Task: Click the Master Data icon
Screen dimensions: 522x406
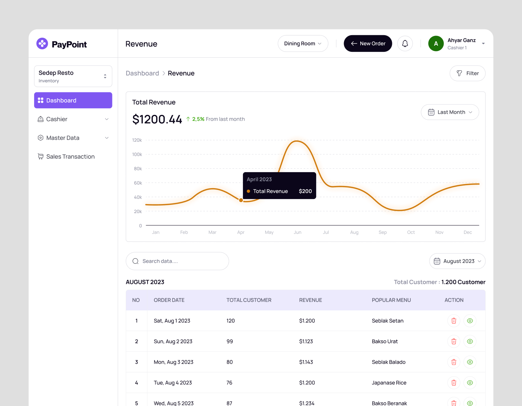Action: click(41, 138)
